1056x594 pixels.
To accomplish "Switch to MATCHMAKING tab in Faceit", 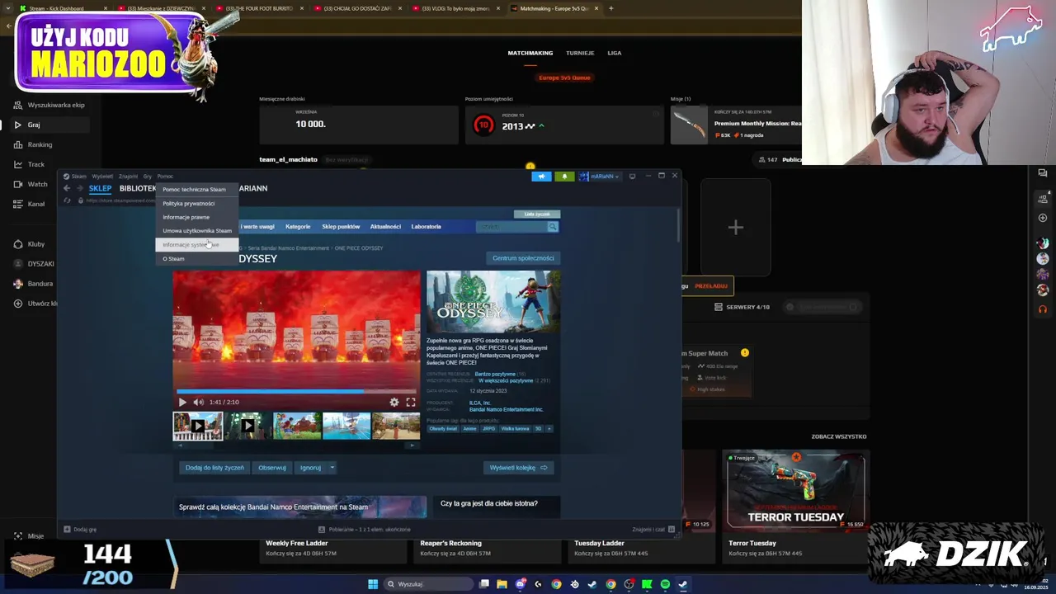I will pyautogui.click(x=530, y=53).
